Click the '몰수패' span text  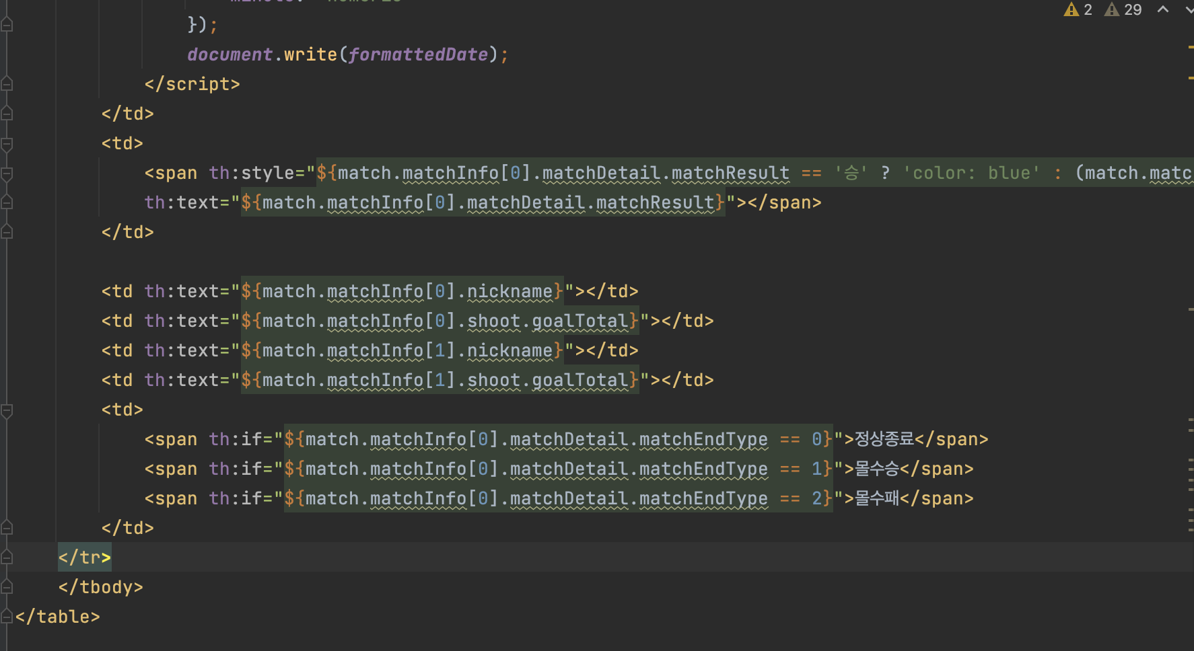877,498
